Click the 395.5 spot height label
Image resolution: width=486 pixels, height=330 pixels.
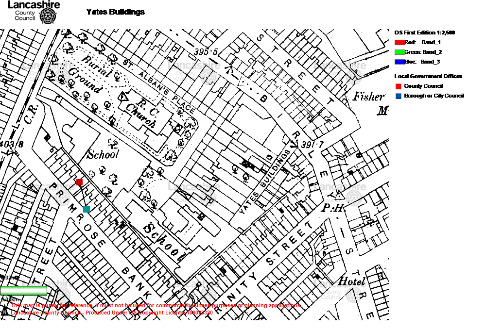(x=206, y=52)
